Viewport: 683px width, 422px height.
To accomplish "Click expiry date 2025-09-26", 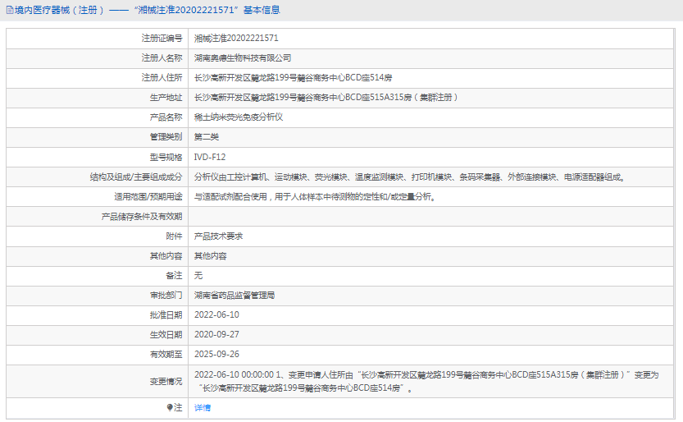I will pos(216,354).
